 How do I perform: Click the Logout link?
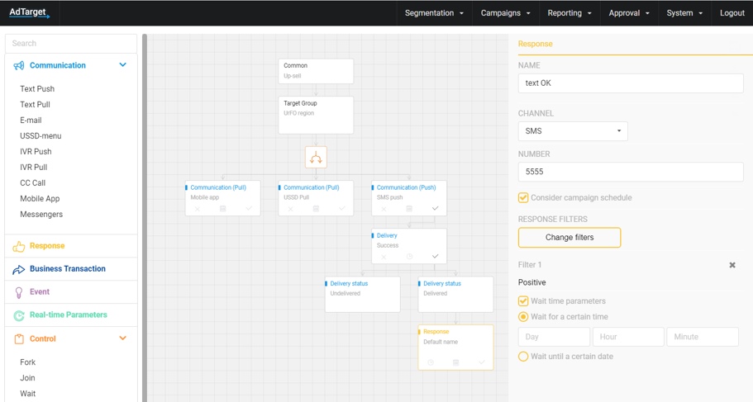pyautogui.click(x=732, y=13)
